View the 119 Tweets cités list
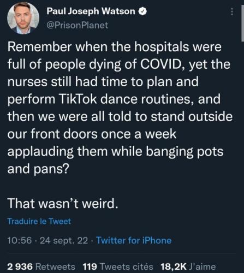This screenshot has width=244, height=273. click(x=118, y=267)
